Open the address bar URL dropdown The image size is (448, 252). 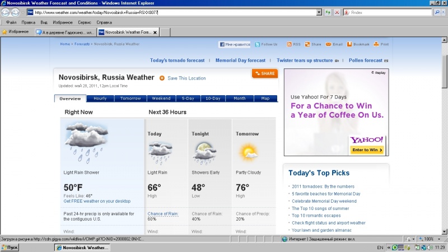click(319, 12)
